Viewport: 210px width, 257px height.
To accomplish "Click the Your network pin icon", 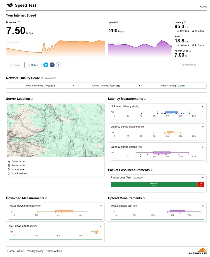I will tap(9, 169).
